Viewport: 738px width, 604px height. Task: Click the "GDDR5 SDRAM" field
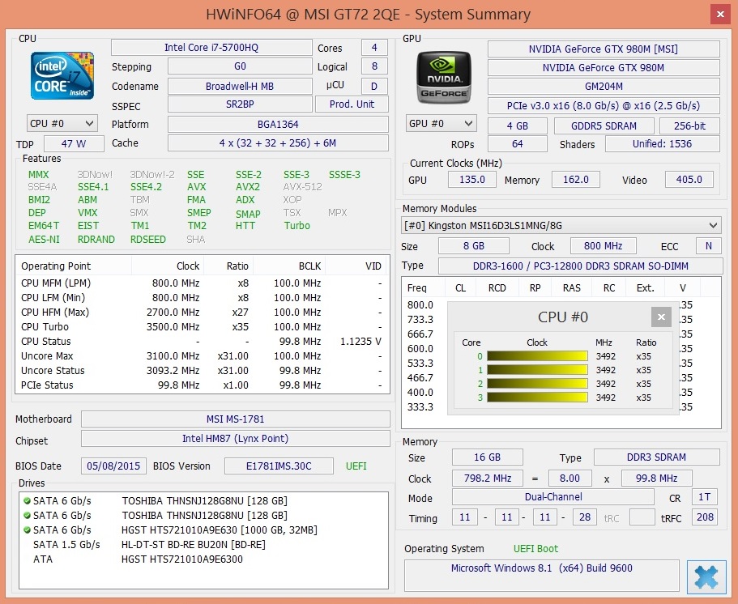[x=604, y=126]
